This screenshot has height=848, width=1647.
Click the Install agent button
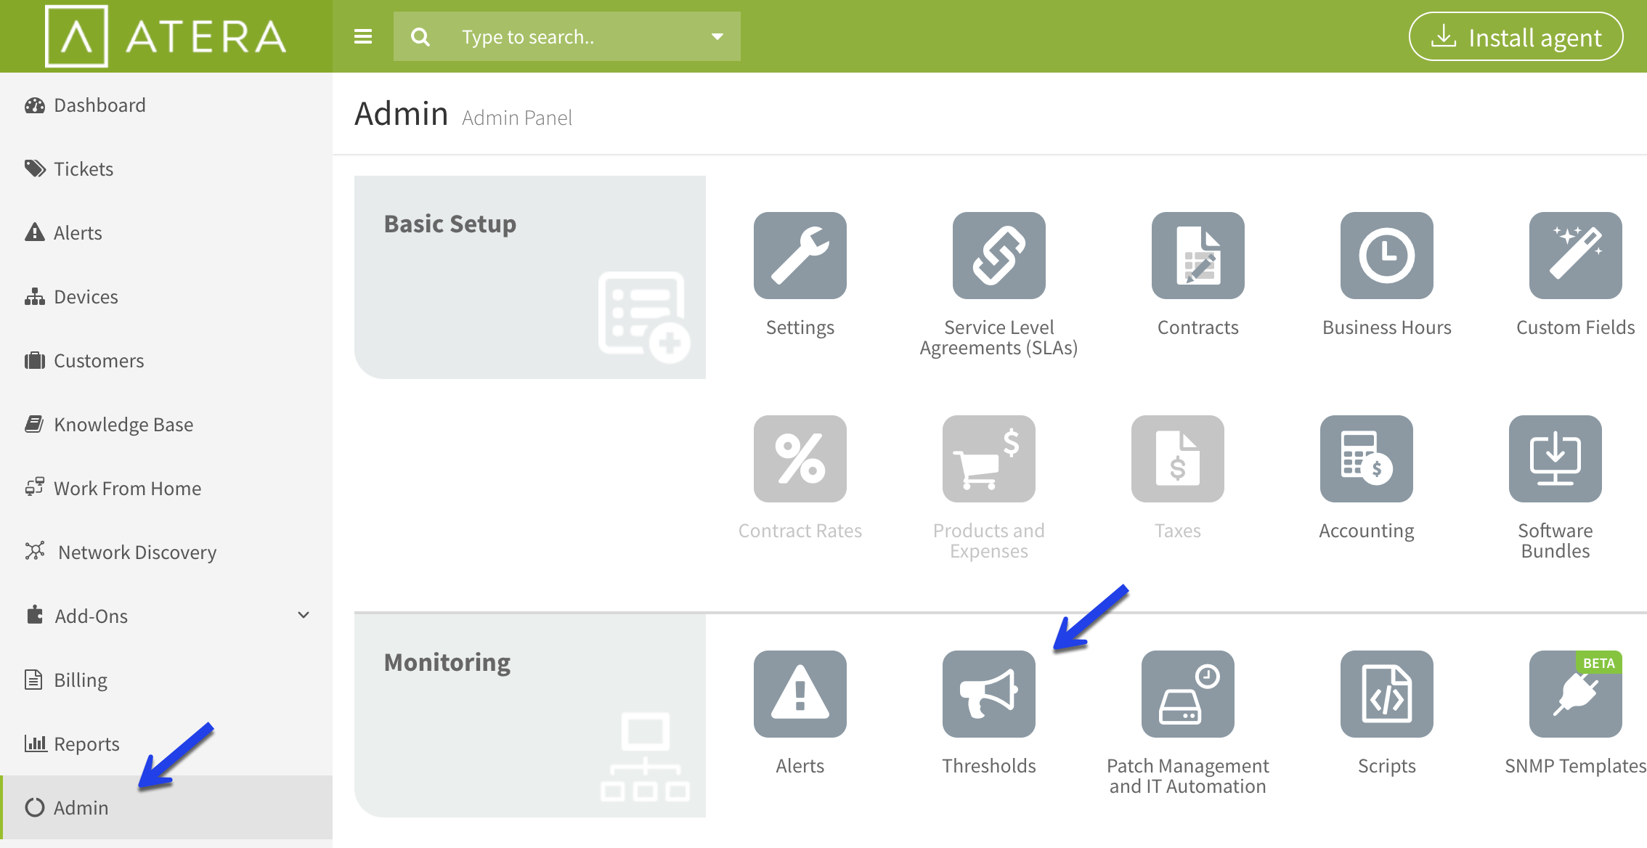(1516, 36)
